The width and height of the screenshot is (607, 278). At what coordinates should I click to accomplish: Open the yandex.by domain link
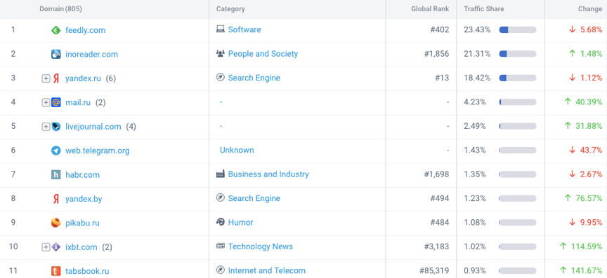click(84, 199)
